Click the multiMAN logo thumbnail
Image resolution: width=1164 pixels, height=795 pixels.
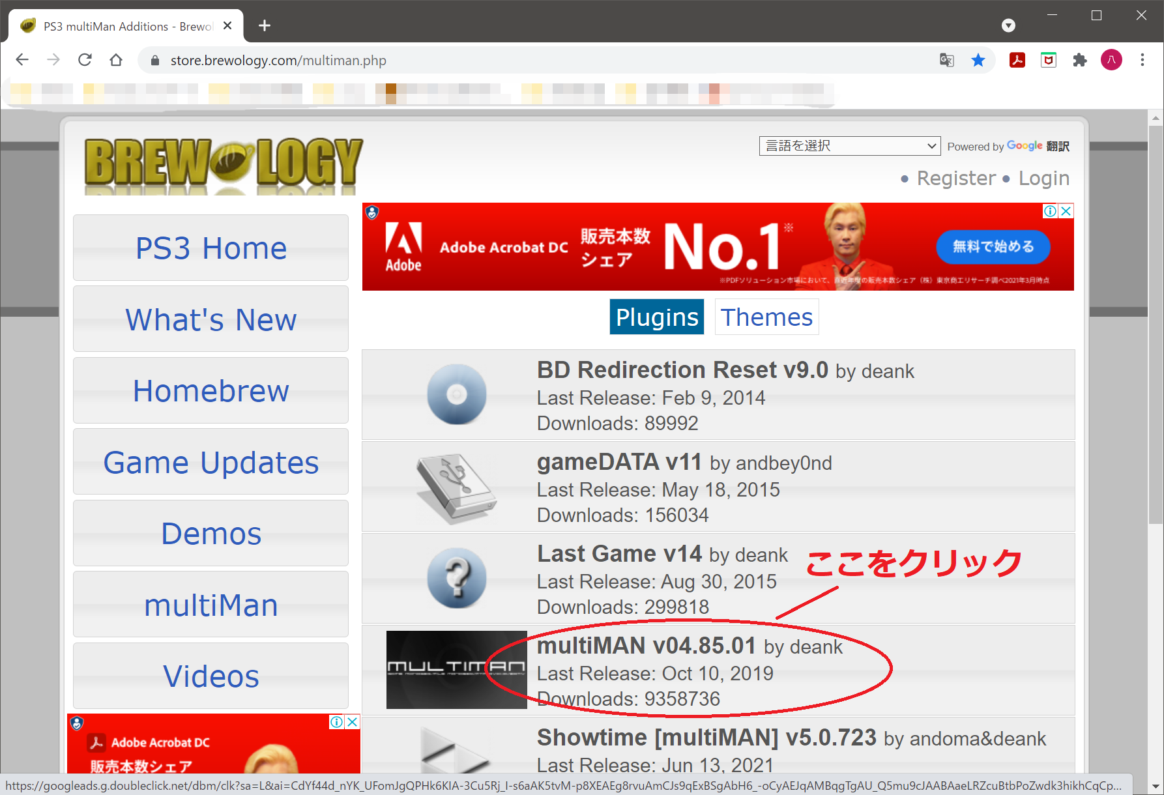coord(456,669)
